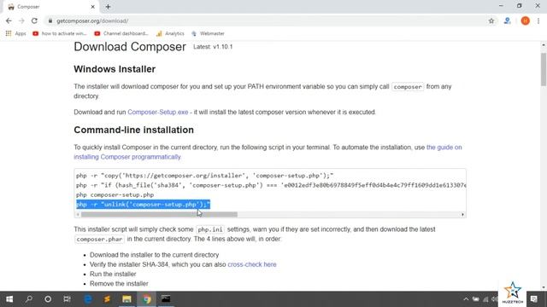Click the inline 'composer' code label

click(408, 87)
